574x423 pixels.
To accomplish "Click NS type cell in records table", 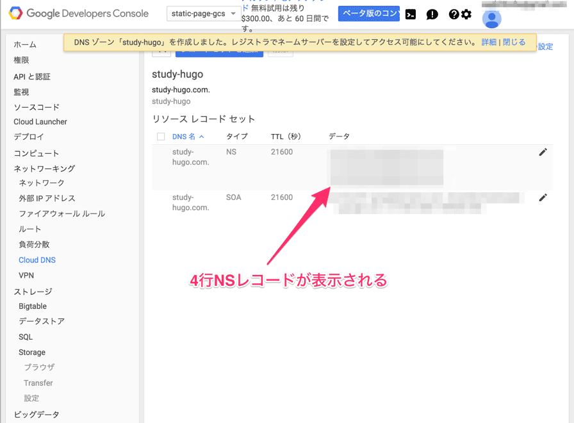I will tap(231, 152).
